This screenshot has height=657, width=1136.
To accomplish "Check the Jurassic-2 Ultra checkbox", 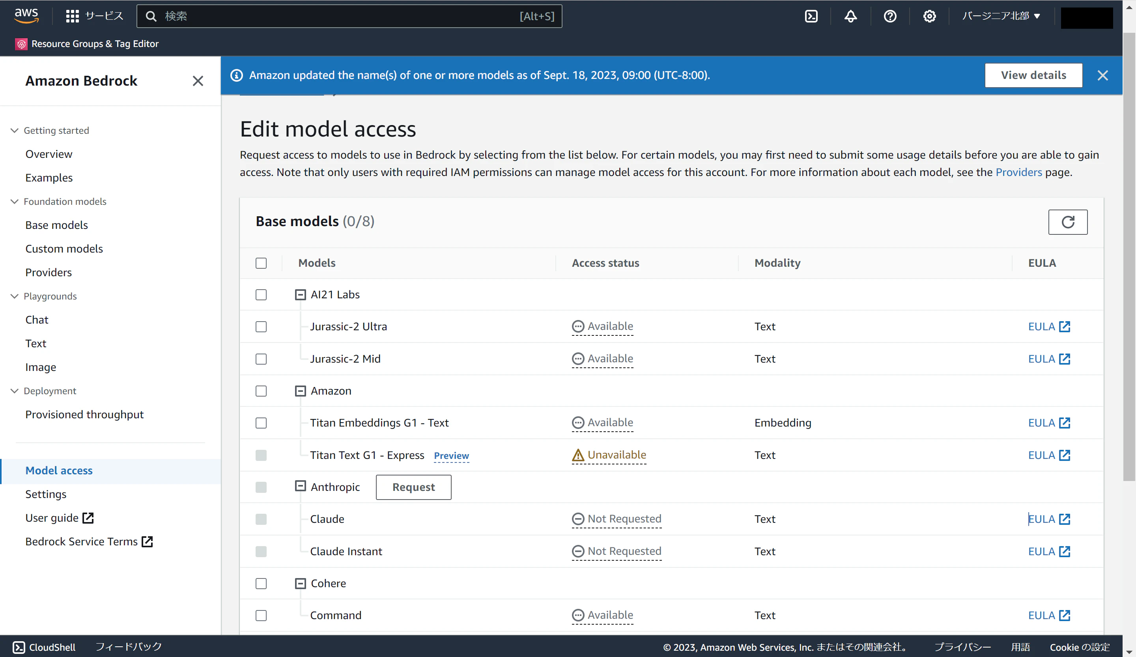I will click(x=261, y=326).
